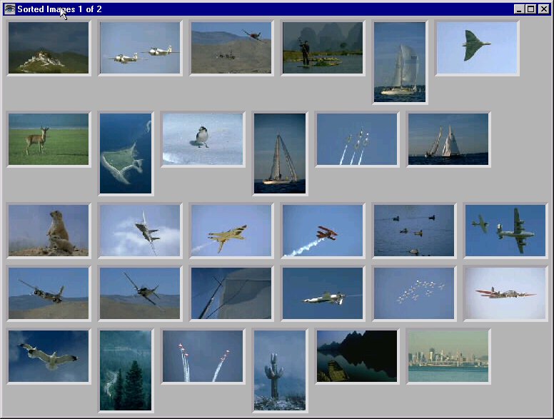Select the delta-wing bomber silhouette thumbnail

coord(477,48)
